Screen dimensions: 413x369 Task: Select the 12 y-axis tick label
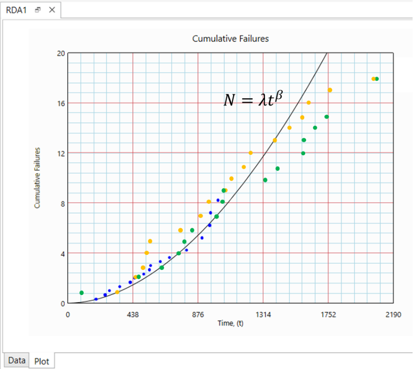(x=61, y=153)
